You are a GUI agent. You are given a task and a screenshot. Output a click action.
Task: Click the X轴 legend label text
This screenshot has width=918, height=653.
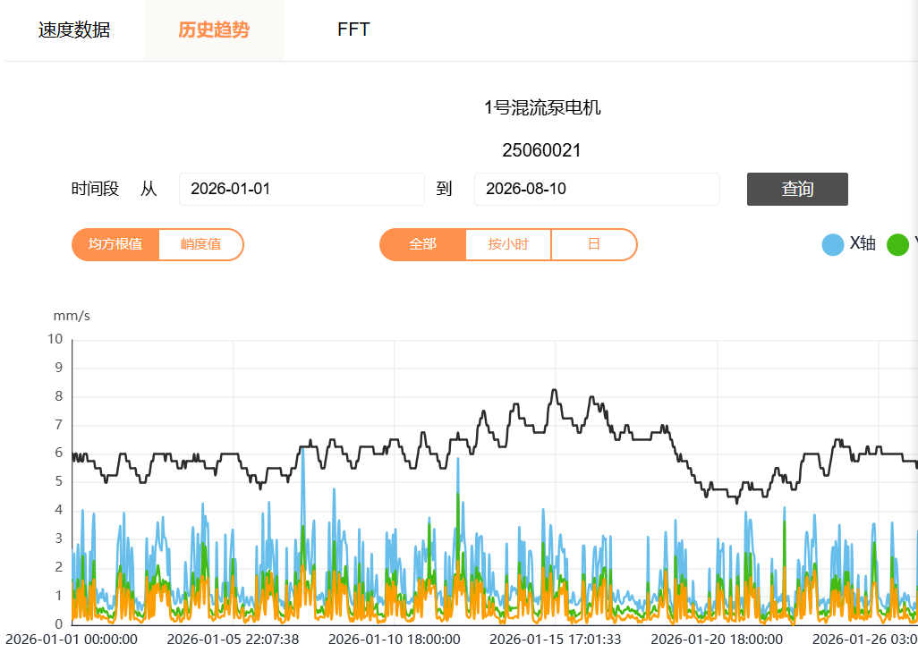(x=863, y=243)
